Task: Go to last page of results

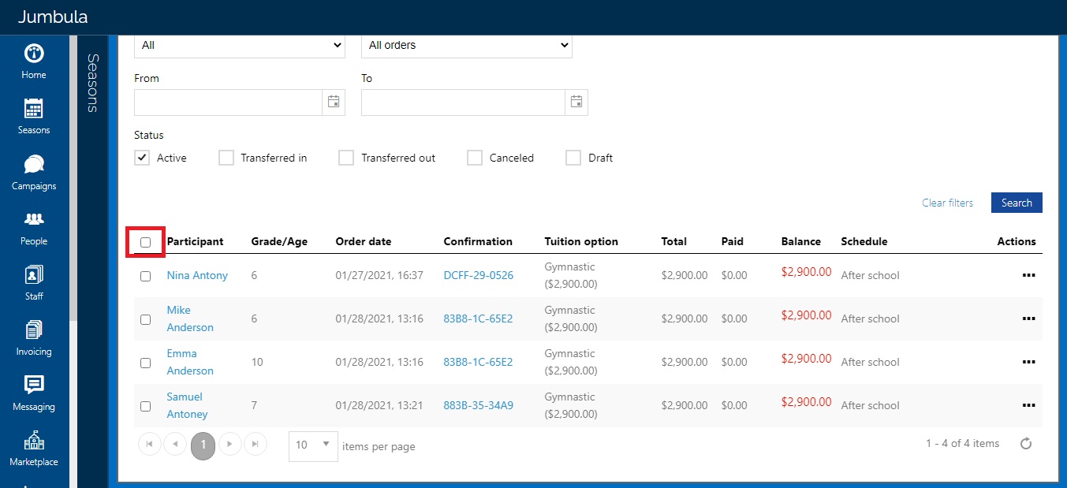Action: 255,444
